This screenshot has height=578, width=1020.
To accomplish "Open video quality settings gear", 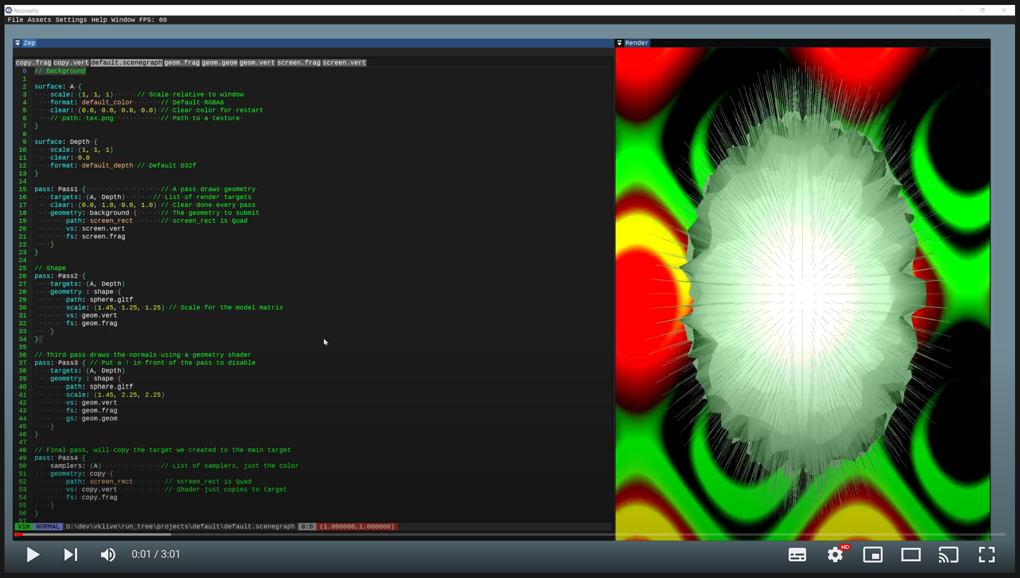I will click(x=835, y=555).
